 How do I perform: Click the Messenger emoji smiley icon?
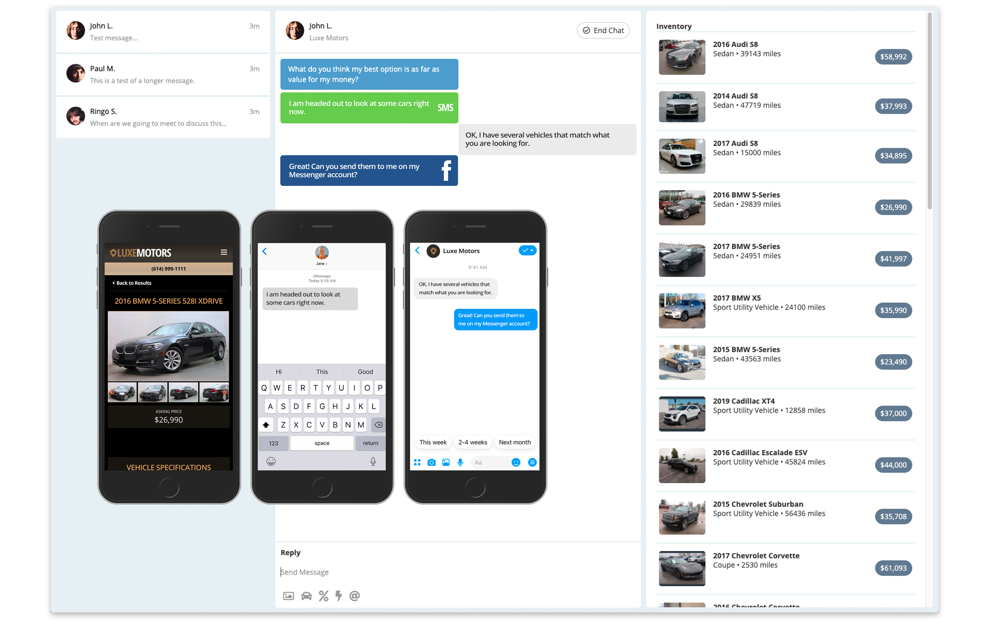click(x=516, y=462)
